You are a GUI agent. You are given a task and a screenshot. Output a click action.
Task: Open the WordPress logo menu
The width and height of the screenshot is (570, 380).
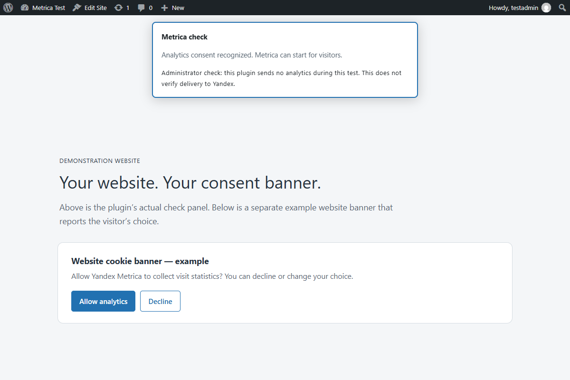coord(8,8)
